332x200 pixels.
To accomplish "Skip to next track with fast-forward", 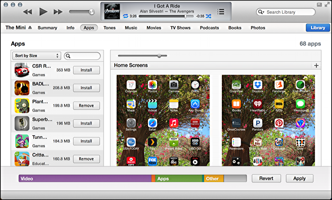I will pos(58,12).
